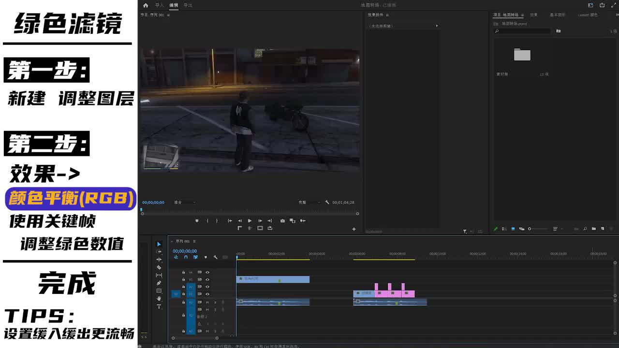Mute audio track A1 with M button
The height and width of the screenshot is (348, 619).
pos(207,302)
